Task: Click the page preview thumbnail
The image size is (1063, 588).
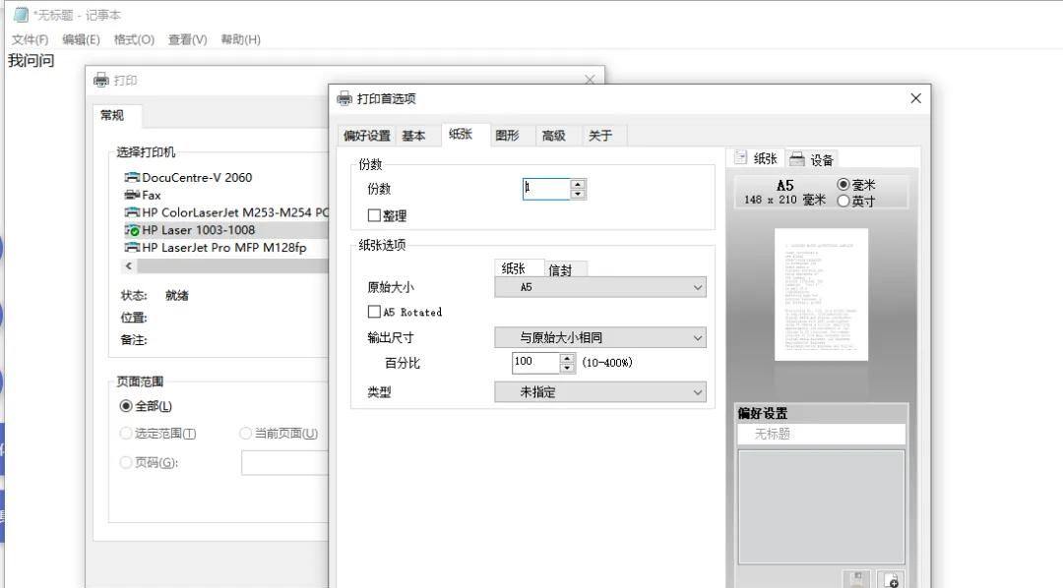Action: pos(821,295)
